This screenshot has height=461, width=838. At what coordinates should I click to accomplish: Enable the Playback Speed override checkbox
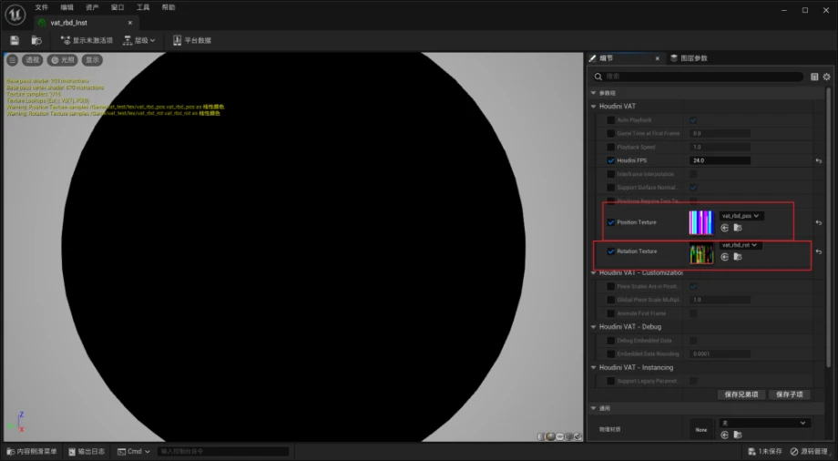tap(610, 147)
